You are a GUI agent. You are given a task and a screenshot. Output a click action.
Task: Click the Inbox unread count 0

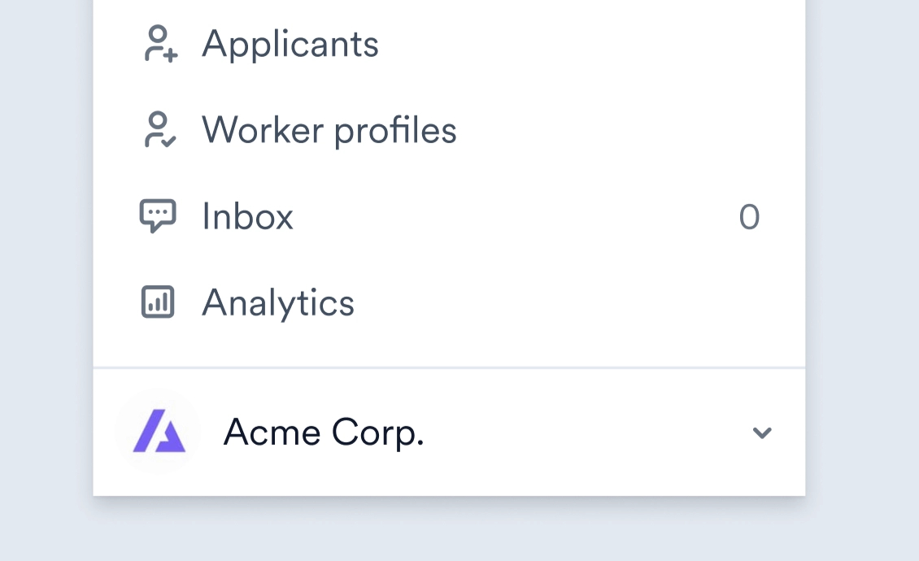tap(749, 218)
